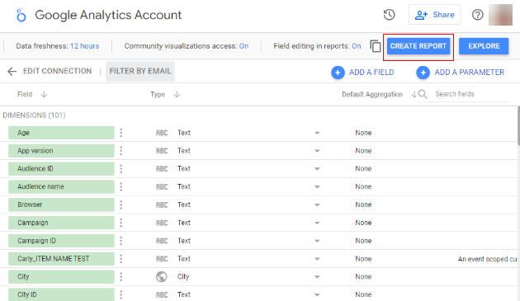Expand type dropdown for Browser
Screen dimensions: 520x301
tap(317, 205)
